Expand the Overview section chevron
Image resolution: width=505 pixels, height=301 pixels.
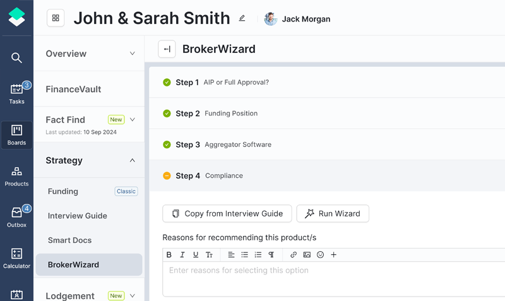(x=132, y=54)
